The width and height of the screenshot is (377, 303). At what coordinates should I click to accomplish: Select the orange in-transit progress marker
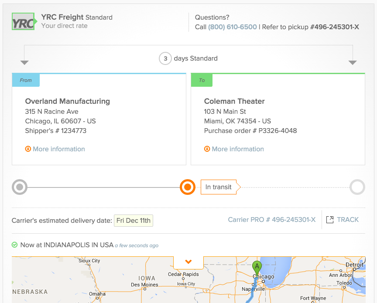[x=188, y=187]
